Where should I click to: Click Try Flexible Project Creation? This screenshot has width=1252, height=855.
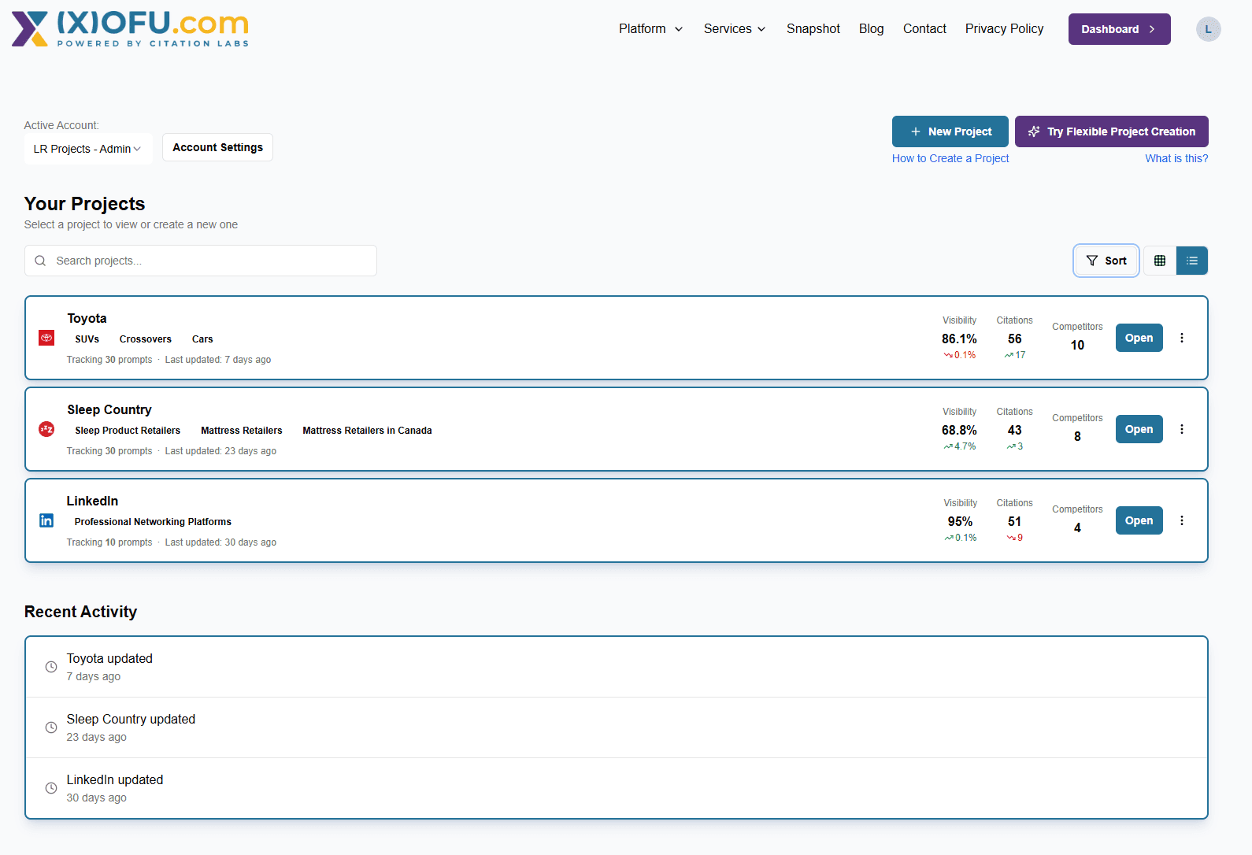(x=1111, y=131)
